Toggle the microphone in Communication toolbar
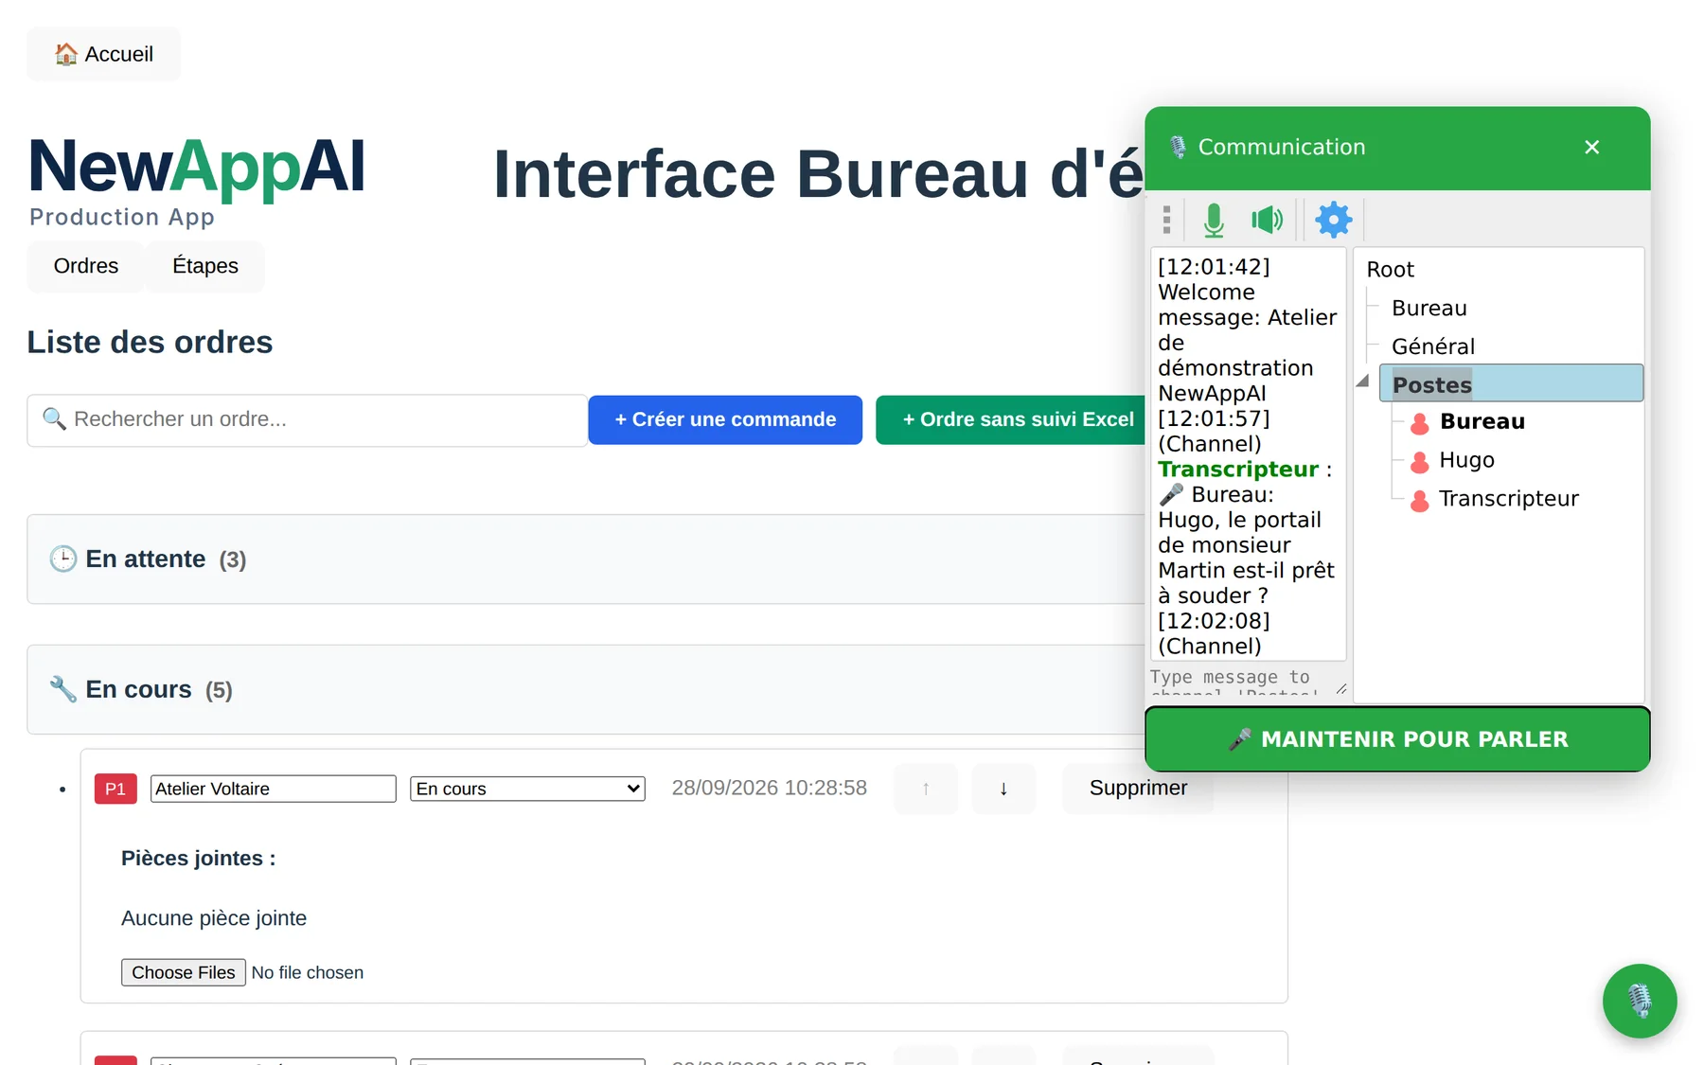 [1214, 220]
